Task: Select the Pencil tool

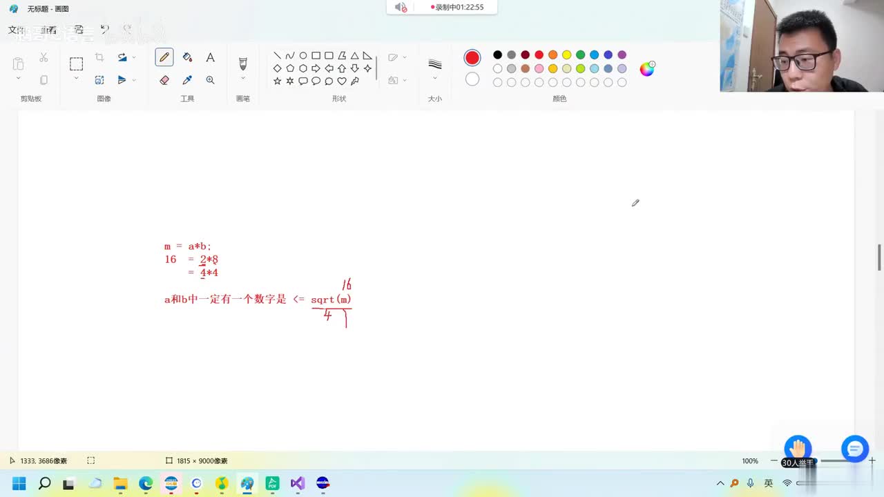Action: click(x=164, y=57)
